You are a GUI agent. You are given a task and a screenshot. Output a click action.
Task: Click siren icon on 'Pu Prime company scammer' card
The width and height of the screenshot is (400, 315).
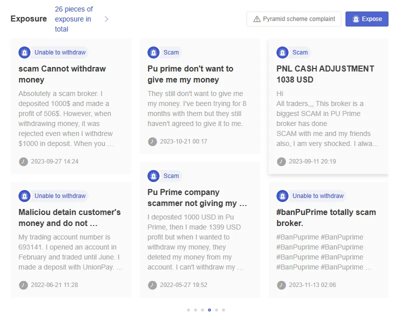tap(153, 176)
